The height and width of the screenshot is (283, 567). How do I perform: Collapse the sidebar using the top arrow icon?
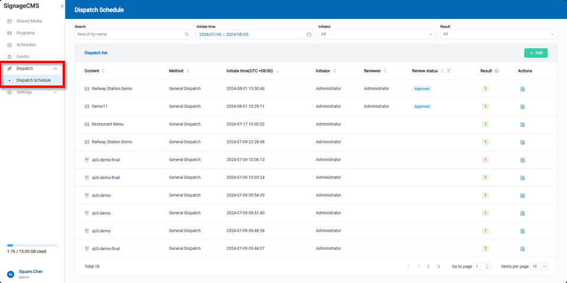coord(62,6)
